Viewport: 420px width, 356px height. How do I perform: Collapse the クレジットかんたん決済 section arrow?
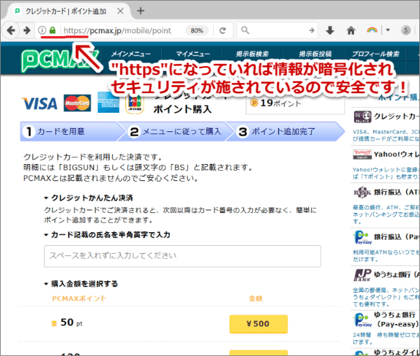pyautogui.click(x=46, y=198)
